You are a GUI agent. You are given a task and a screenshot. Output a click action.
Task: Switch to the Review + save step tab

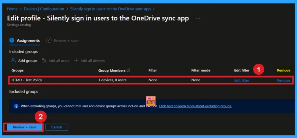point(62,41)
